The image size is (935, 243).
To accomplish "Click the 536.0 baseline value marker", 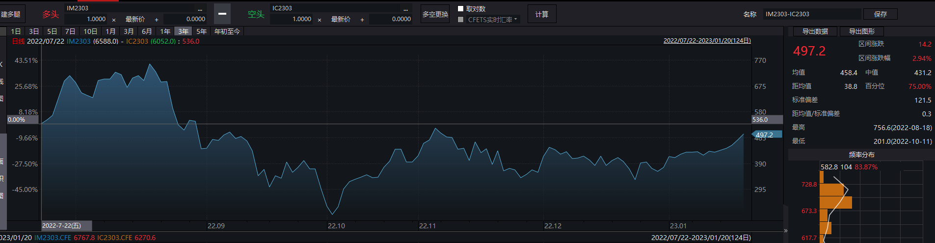I will click(767, 119).
